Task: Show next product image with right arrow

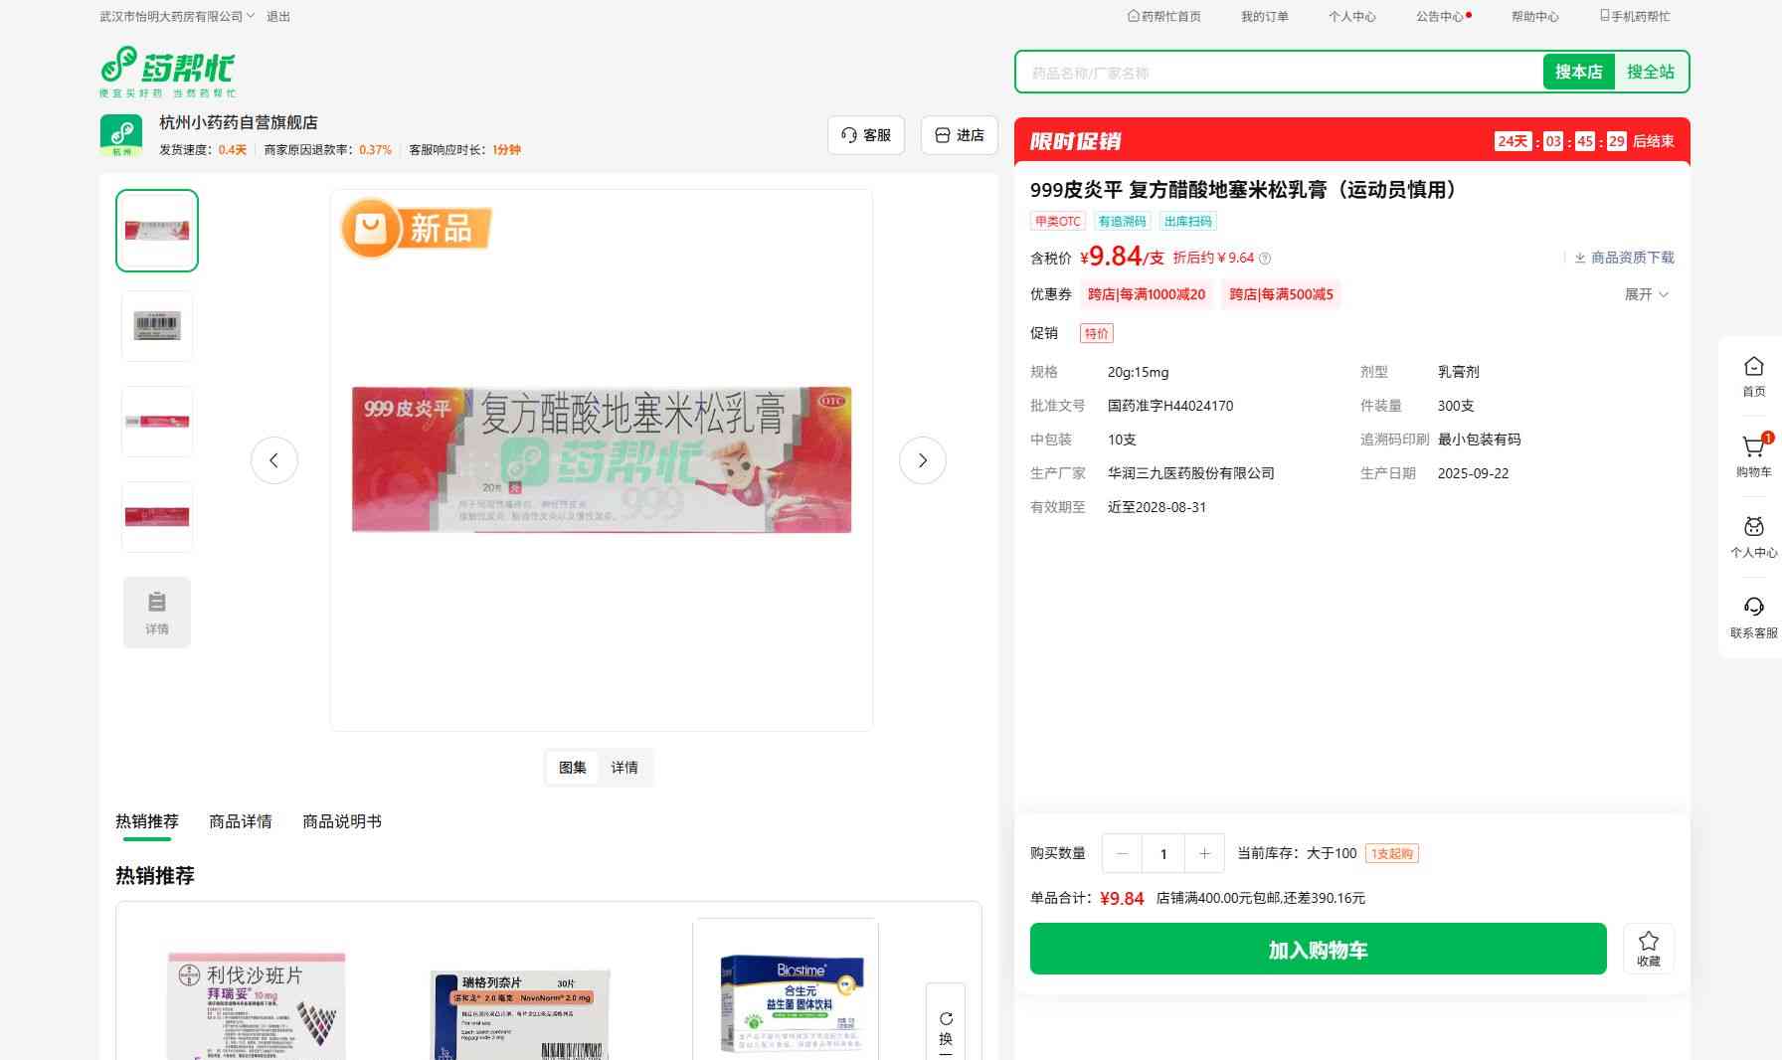Action: point(922,460)
